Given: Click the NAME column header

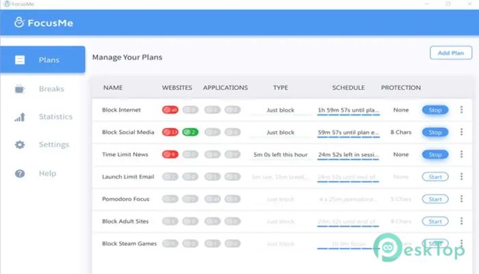Looking at the screenshot, I should click(x=113, y=88).
